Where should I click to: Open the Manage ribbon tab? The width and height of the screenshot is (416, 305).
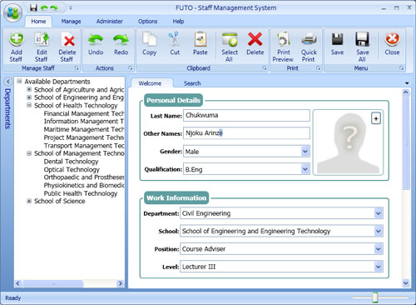pyautogui.click(x=71, y=22)
